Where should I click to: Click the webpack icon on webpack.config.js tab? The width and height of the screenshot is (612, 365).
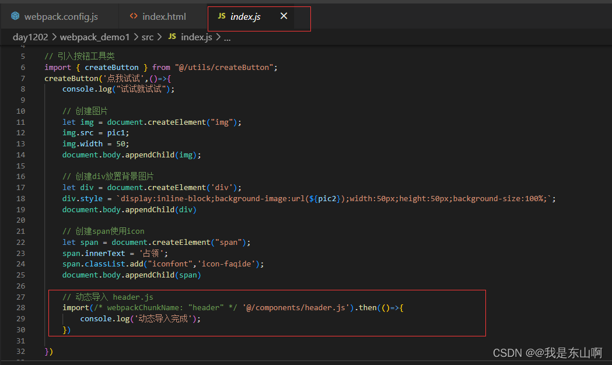point(15,16)
